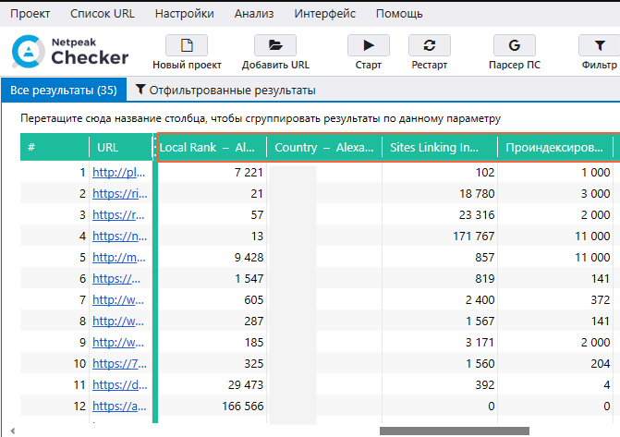Open the Анализ menu
This screenshot has width=620, height=437.
(x=253, y=14)
